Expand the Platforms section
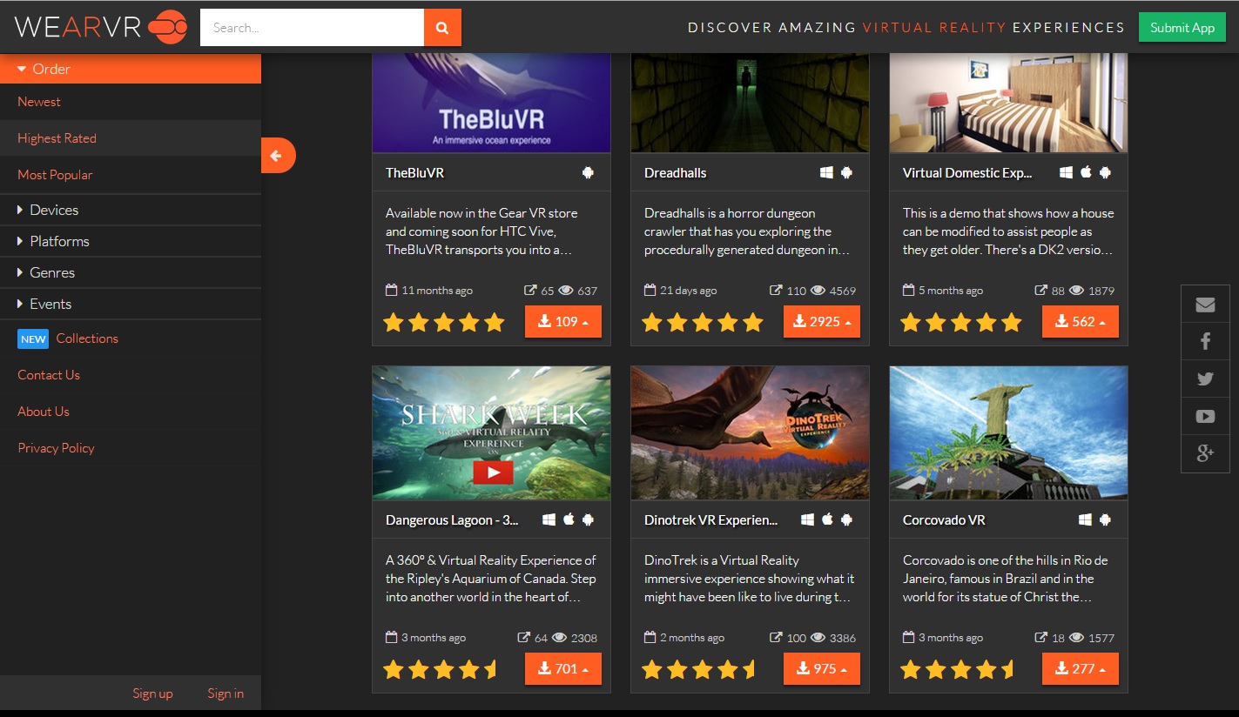Image resolution: width=1239 pixels, height=717 pixels. tap(131, 241)
